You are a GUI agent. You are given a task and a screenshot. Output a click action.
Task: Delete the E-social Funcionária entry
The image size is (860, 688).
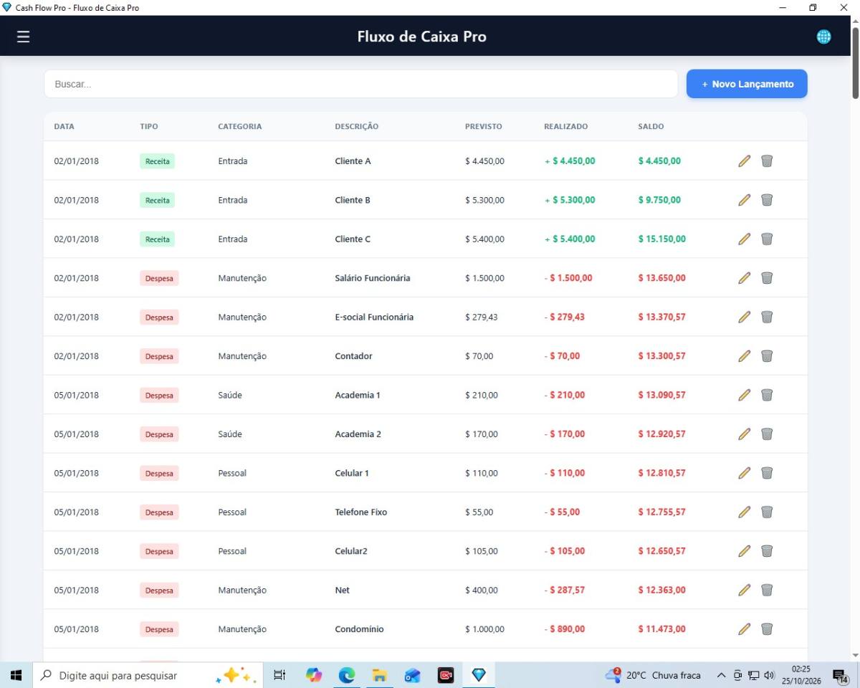click(x=767, y=317)
